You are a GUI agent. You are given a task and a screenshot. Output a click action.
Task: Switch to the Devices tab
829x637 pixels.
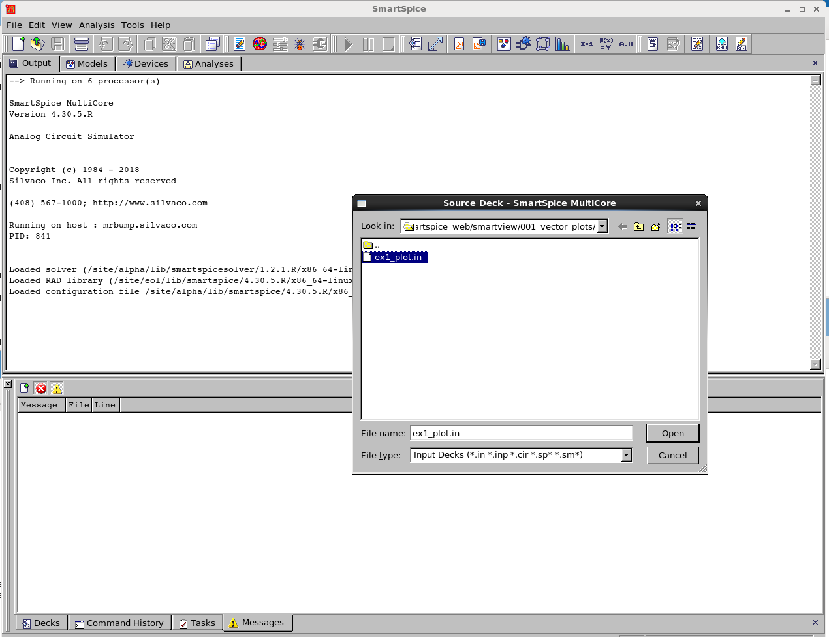pyautogui.click(x=146, y=63)
